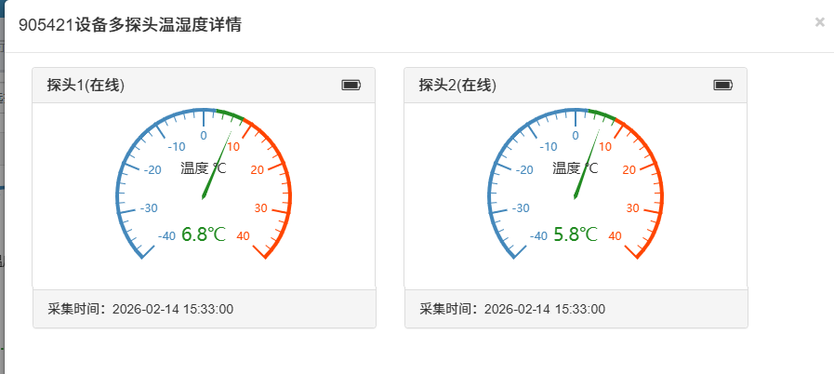Click the 温度 ℃ label in probe 2 gauge
Image resolution: width=834 pixels, height=374 pixels.
click(575, 168)
